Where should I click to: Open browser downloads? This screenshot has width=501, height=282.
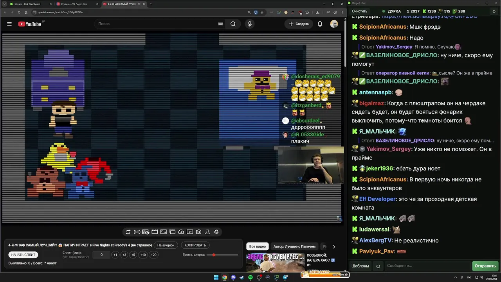click(317, 12)
